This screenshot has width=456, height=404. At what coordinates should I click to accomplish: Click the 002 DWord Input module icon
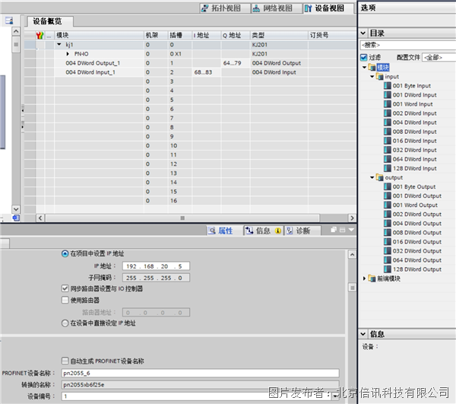[388, 113]
